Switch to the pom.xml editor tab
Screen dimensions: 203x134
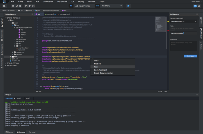(x=50, y=14)
